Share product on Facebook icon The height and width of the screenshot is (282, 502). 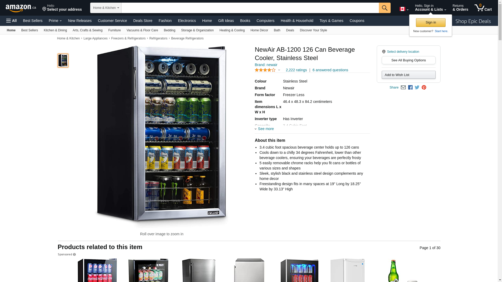410,87
